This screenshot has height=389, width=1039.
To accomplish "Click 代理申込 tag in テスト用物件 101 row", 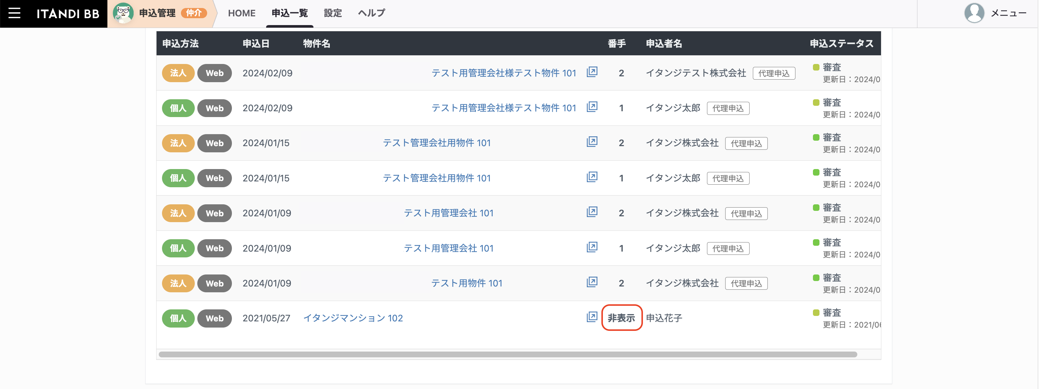I will 746,284.
